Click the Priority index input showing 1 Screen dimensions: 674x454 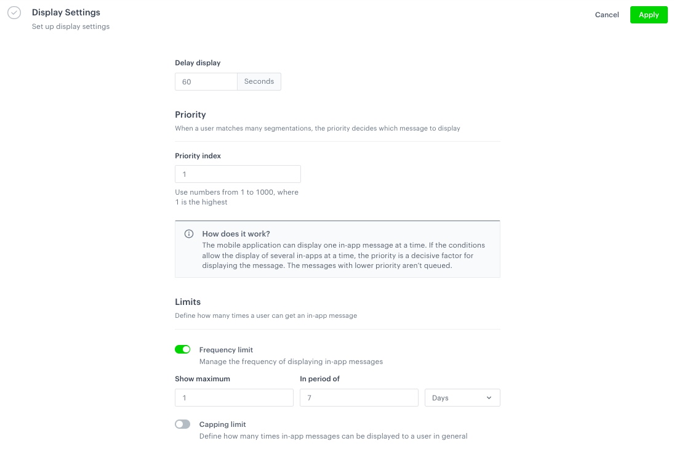tap(238, 174)
